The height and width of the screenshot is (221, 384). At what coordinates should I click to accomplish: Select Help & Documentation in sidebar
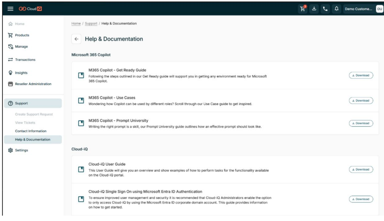point(33,139)
